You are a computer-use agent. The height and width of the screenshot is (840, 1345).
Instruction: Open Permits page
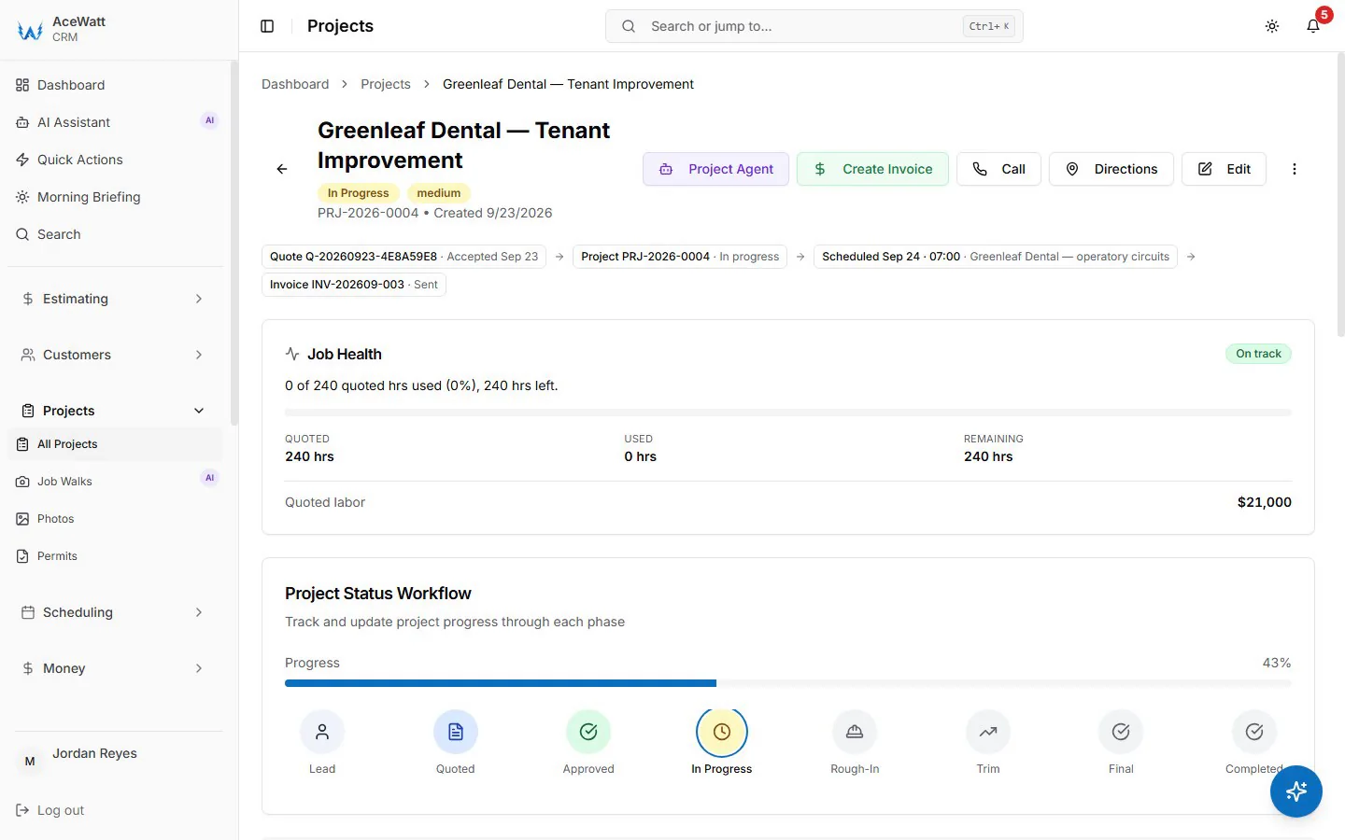point(115,556)
